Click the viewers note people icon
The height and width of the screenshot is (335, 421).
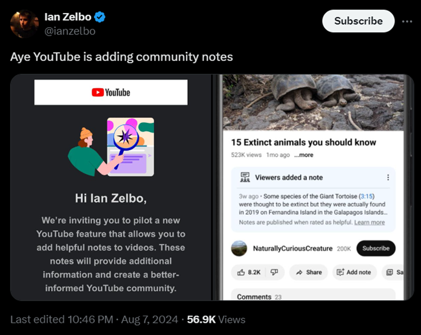[245, 177]
